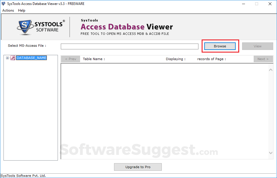277x178 pixels.
Task: Open the Help menu
Action: pyautogui.click(x=22, y=10)
